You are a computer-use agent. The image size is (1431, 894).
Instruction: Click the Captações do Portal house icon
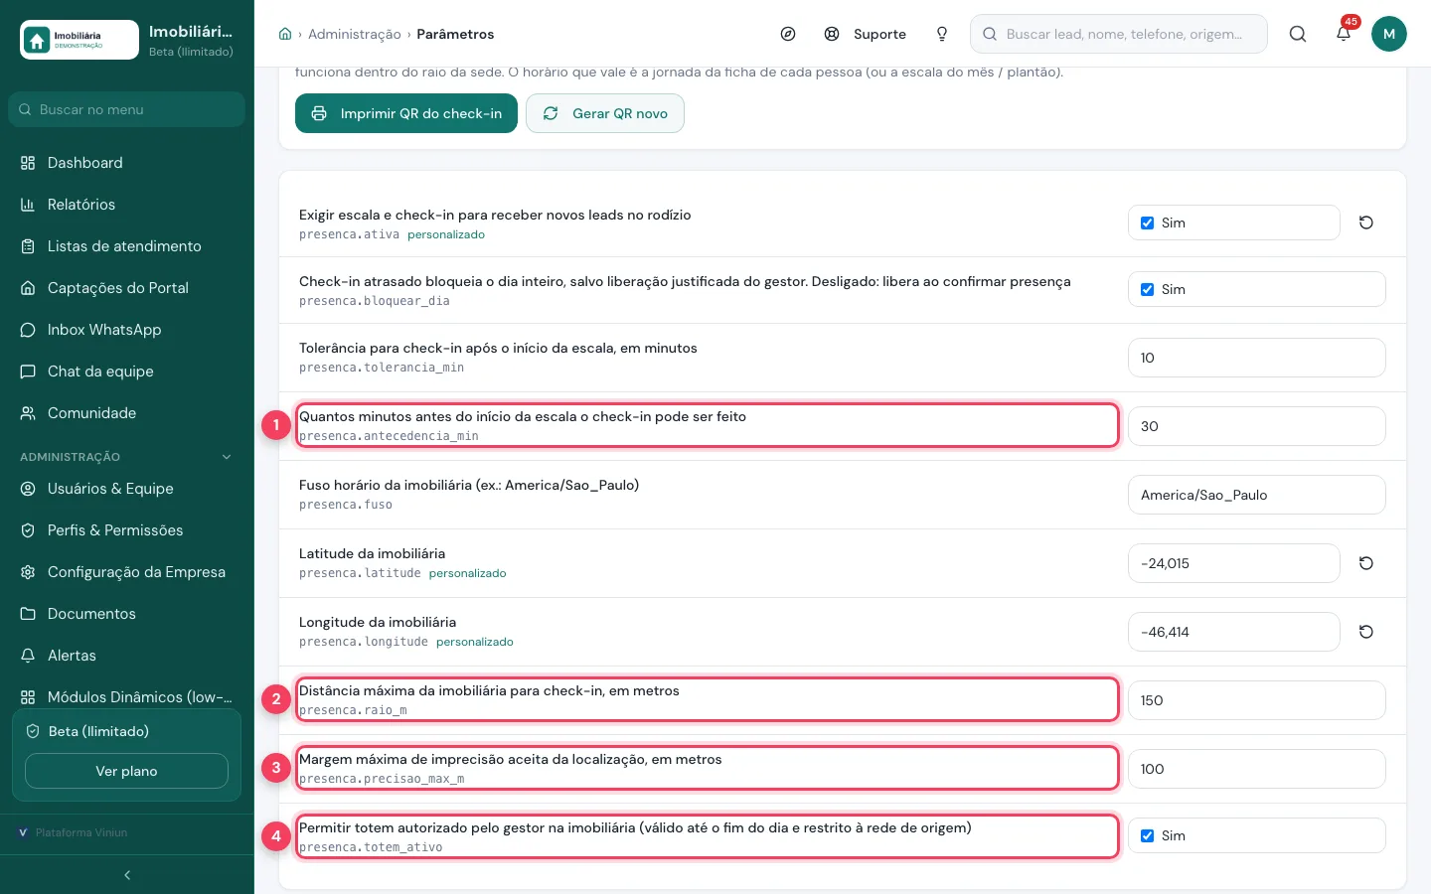tap(28, 288)
